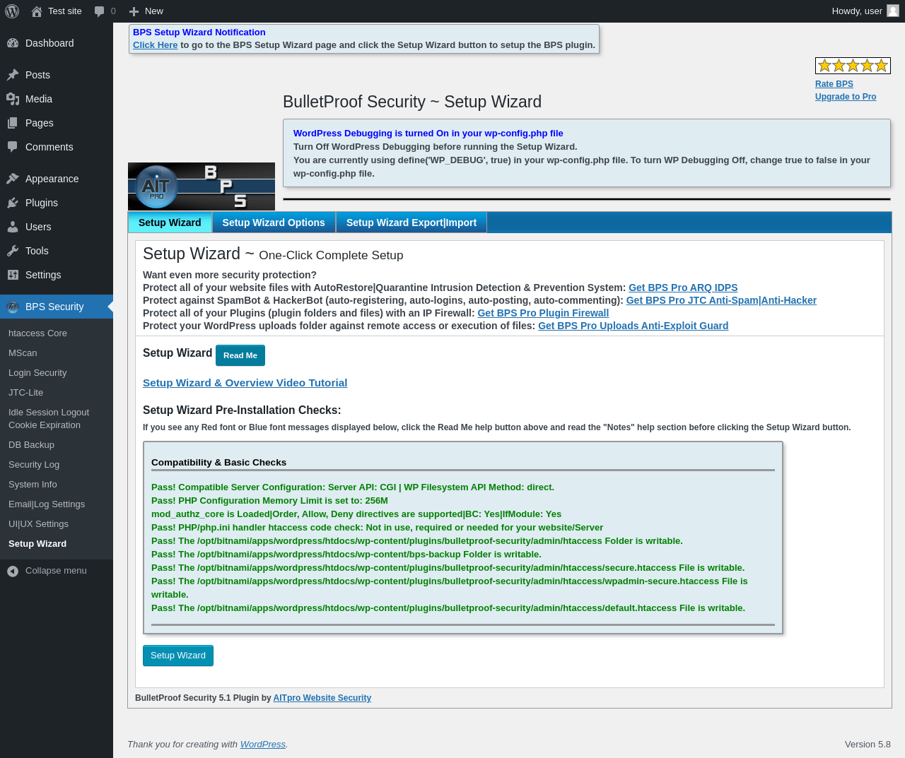Click the Tools wrench icon
The width and height of the screenshot is (905, 758).
point(13,251)
